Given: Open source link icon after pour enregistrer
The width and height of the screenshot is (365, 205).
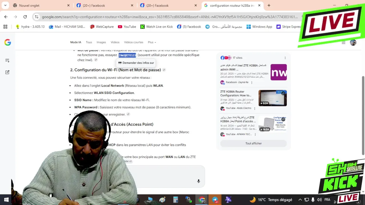Looking at the screenshot, I should 128,114.
